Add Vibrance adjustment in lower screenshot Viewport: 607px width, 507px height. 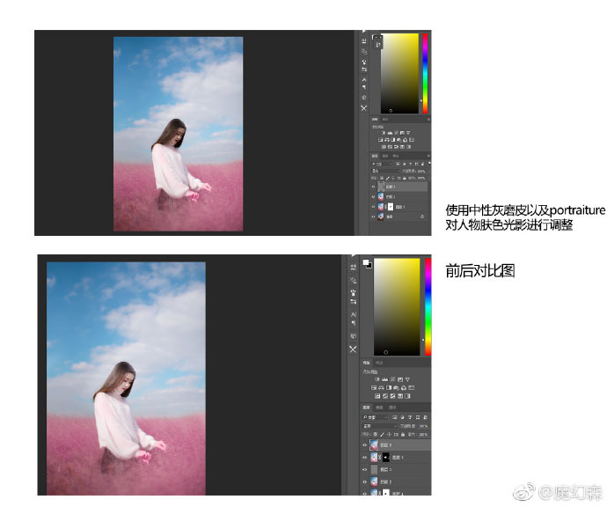407,379
